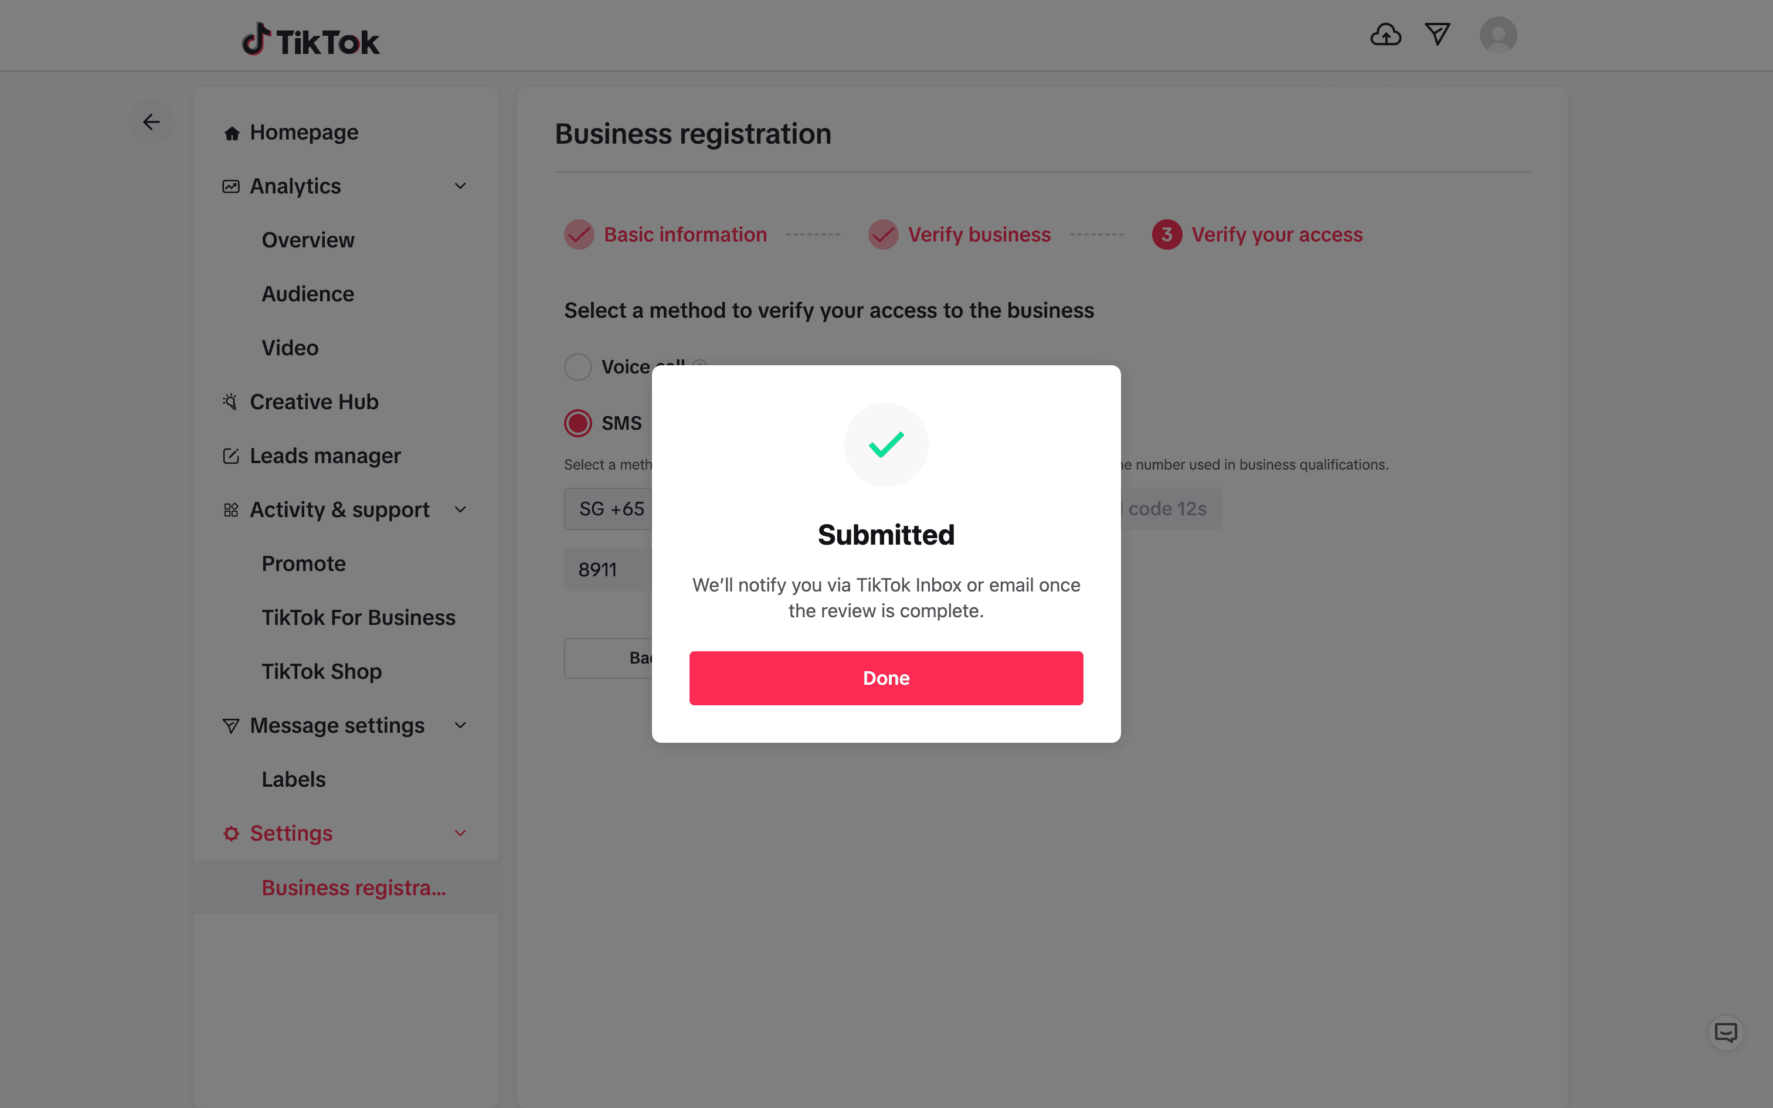Collapse the Settings section chevron

[x=460, y=833]
